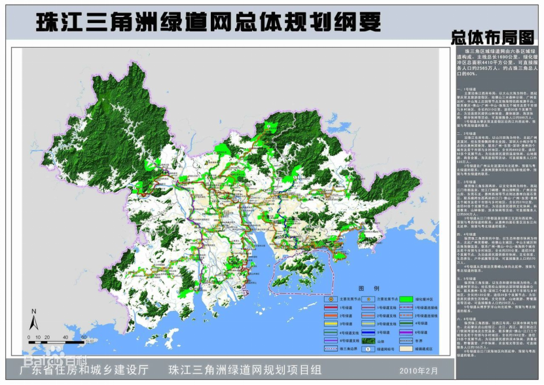Select the 绿道网编号 number marker icon
The width and height of the screenshot is (544, 385).
(x=368, y=348)
